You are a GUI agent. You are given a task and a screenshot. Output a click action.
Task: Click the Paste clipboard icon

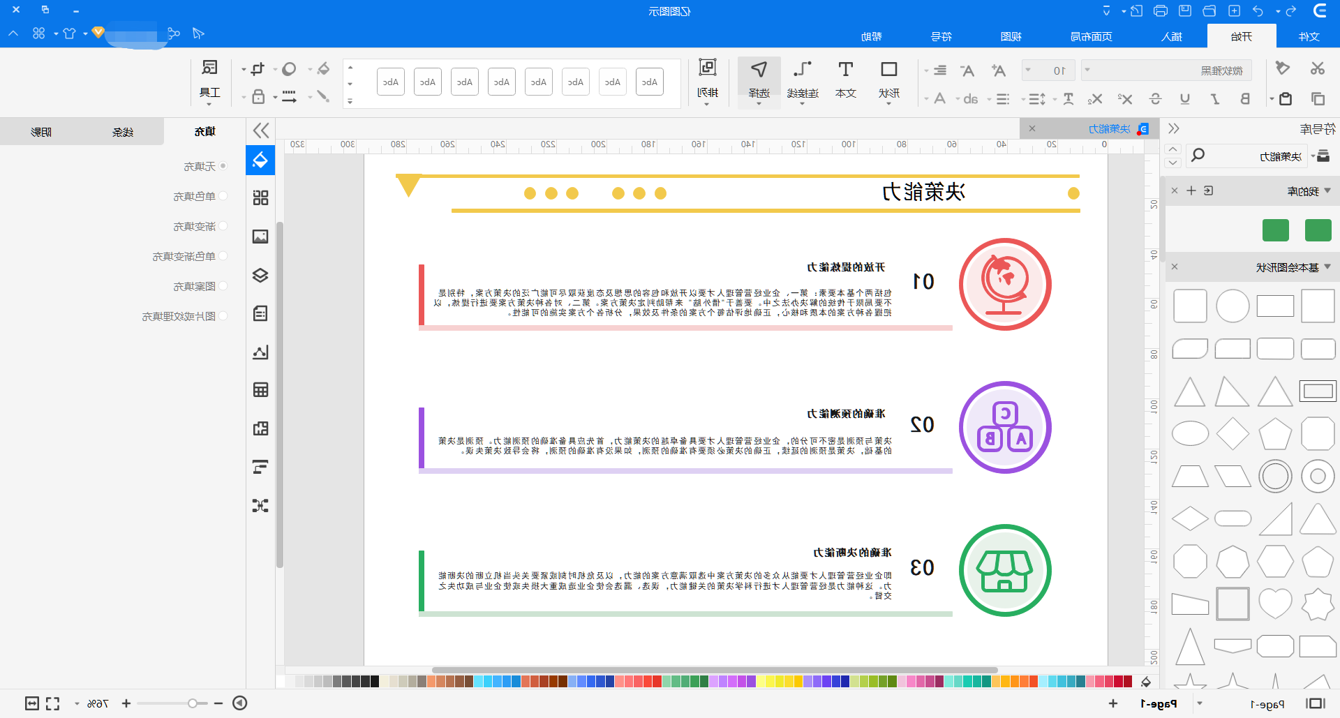click(1286, 98)
